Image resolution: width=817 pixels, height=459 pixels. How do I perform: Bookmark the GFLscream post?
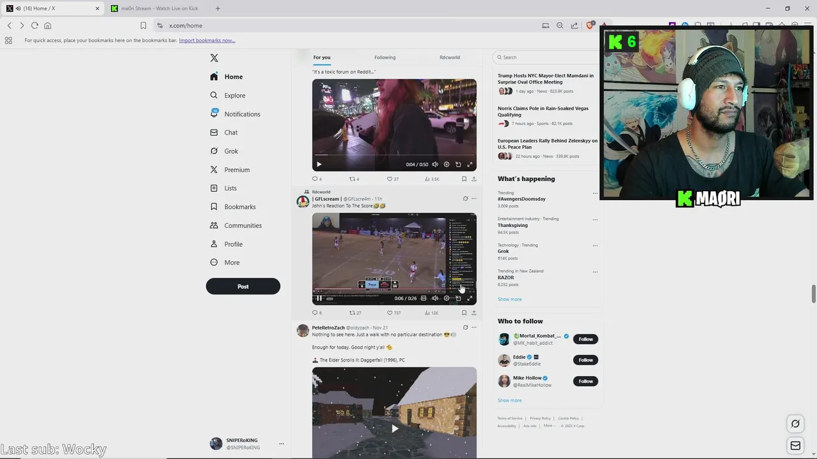pyautogui.click(x=464, y=313)
